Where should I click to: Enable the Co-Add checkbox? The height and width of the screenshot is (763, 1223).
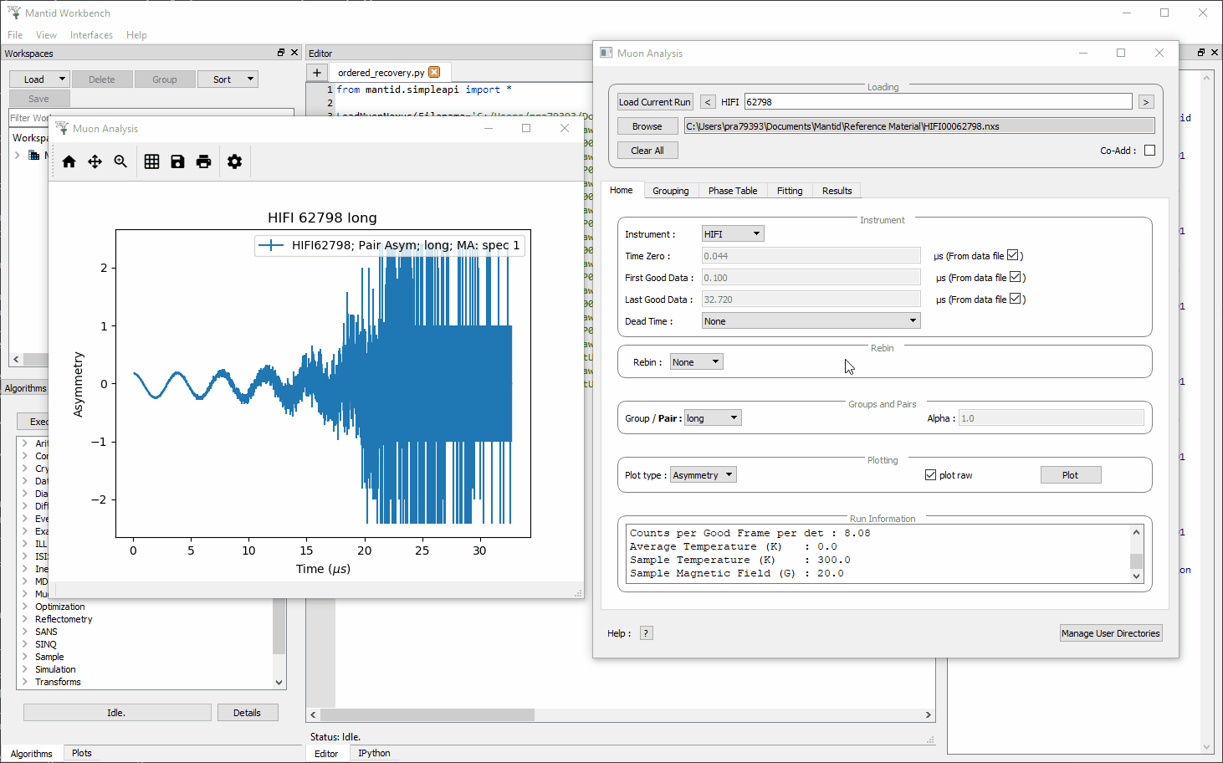[x=1149, y=151]
